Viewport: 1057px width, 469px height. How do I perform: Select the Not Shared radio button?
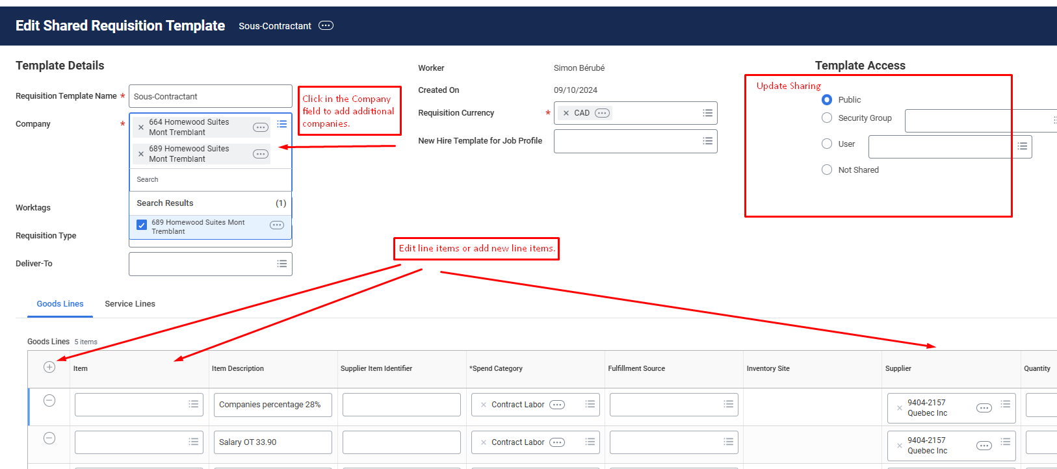(x=827, y=170)
